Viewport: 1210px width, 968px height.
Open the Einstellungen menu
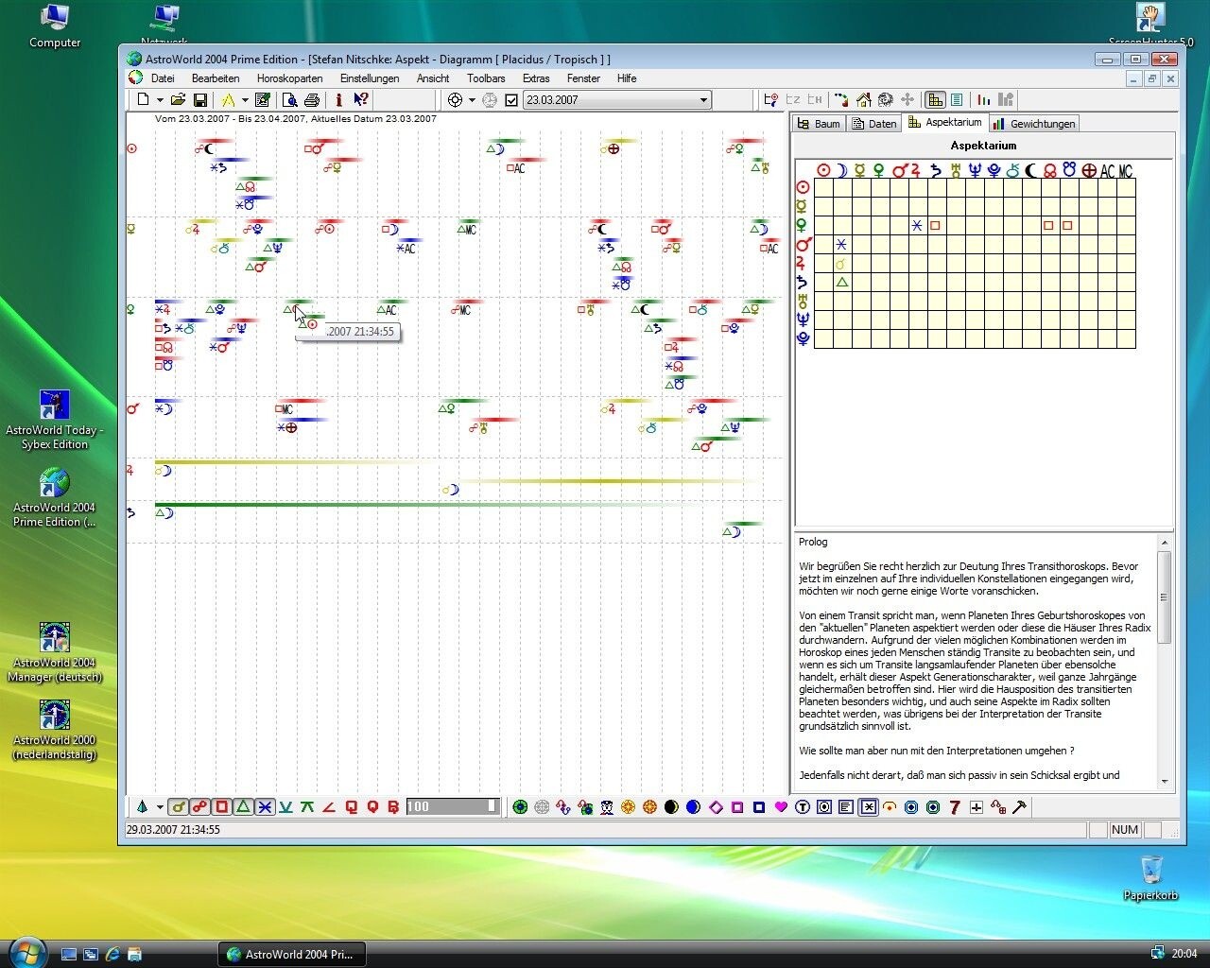[x=370, y=78]
